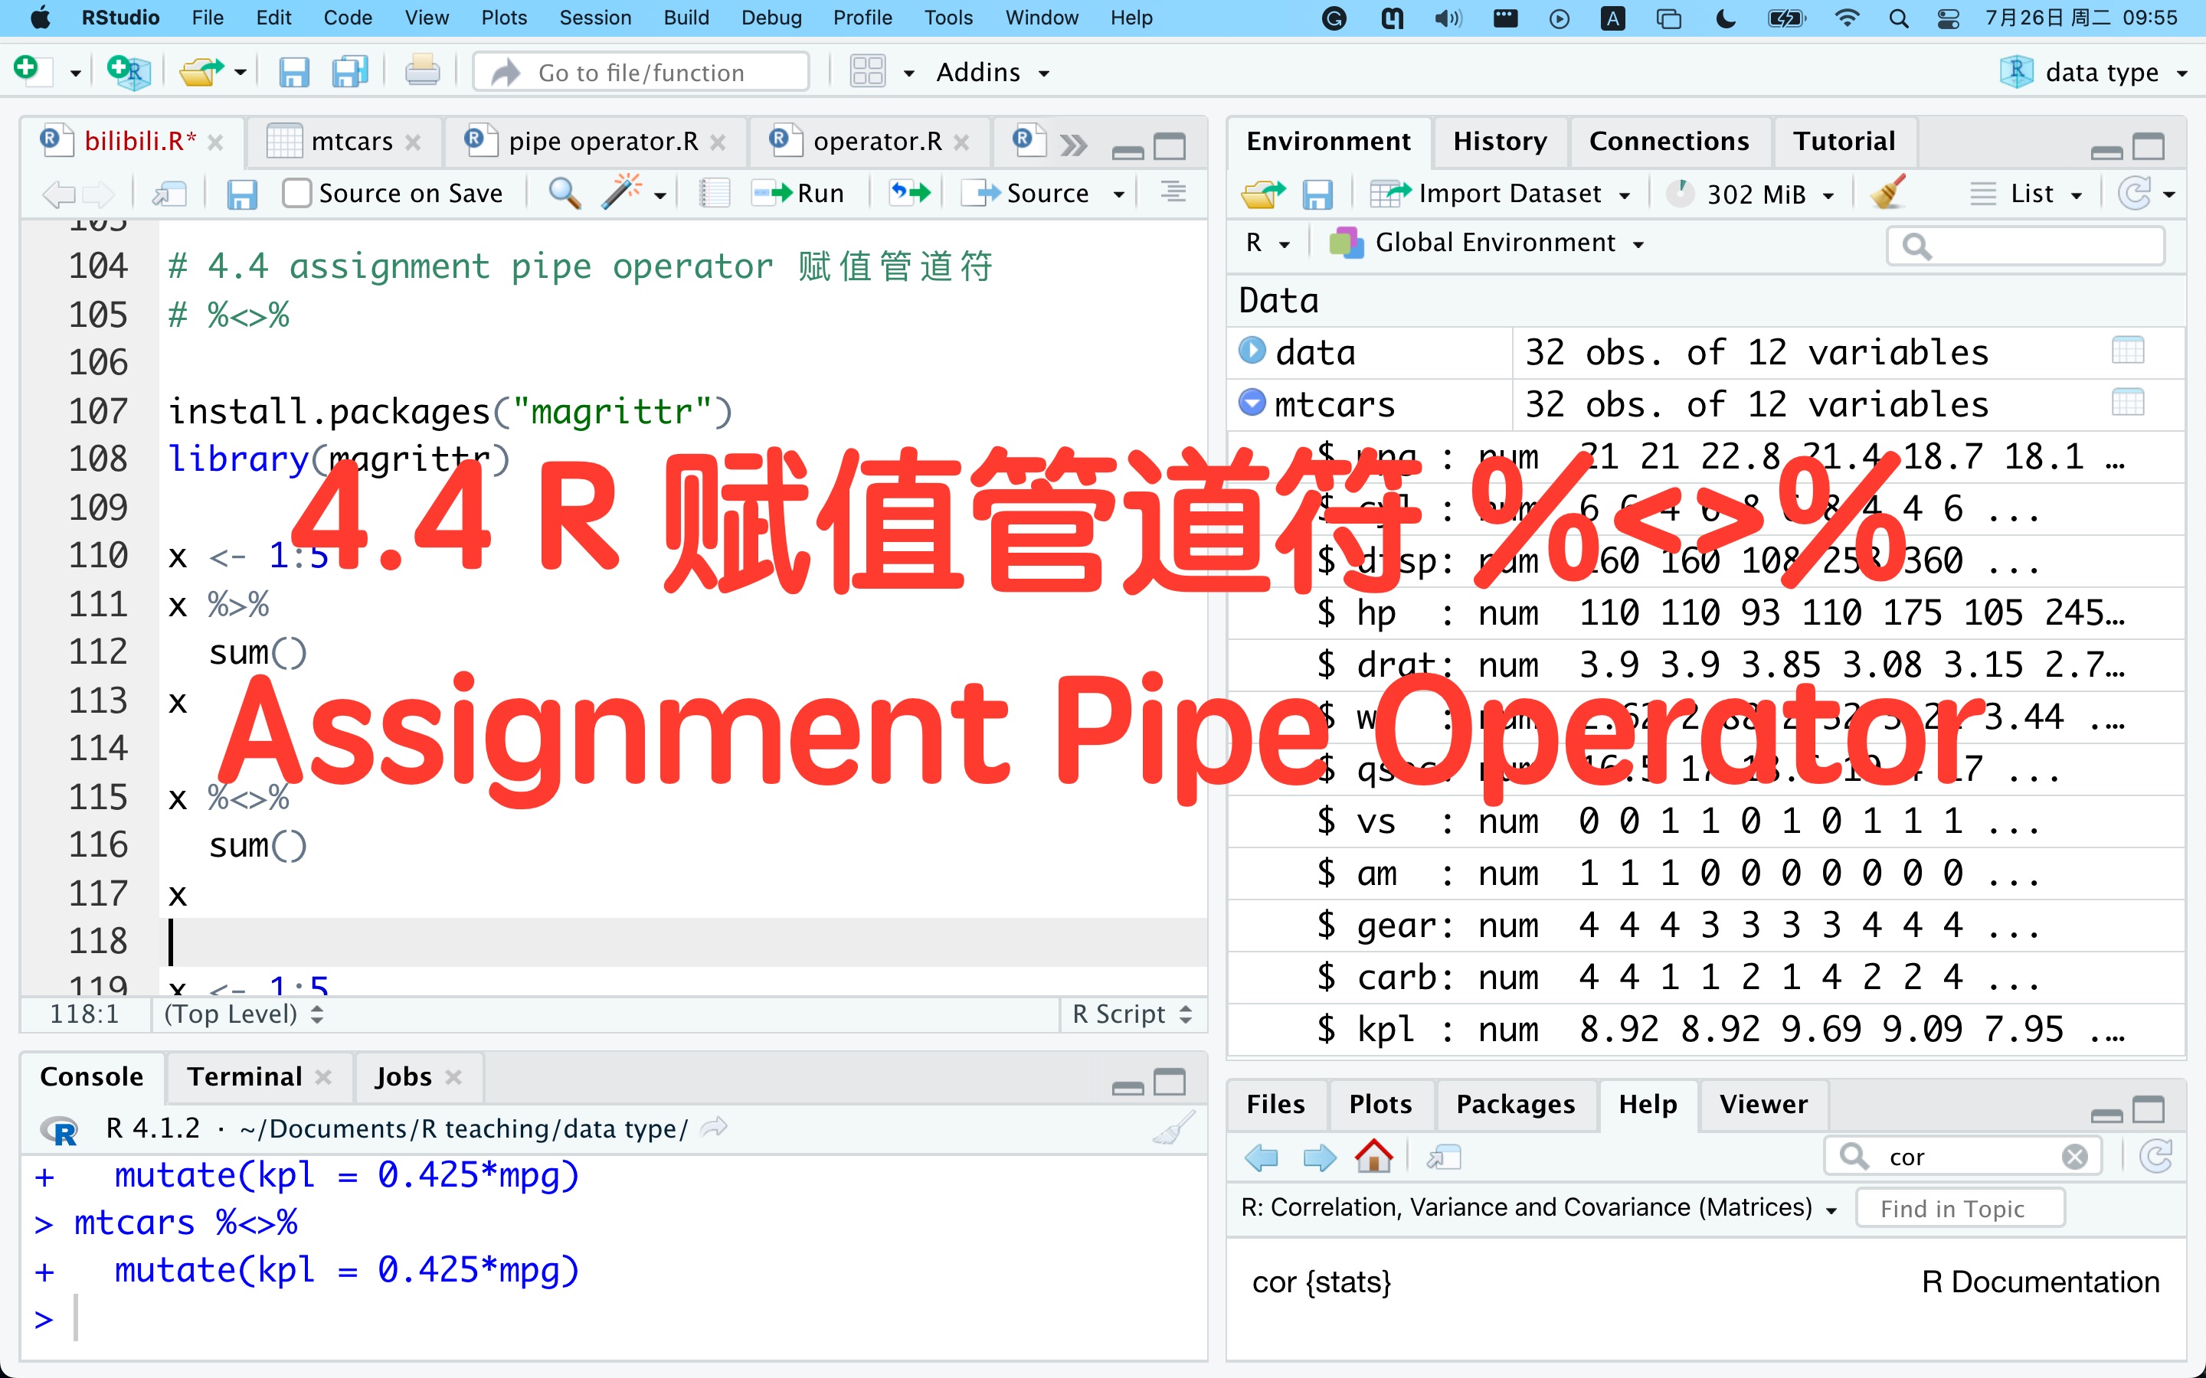Open the macOS Spotlight search
Screen dimensions: 2206x1378
coord(1899,18)
